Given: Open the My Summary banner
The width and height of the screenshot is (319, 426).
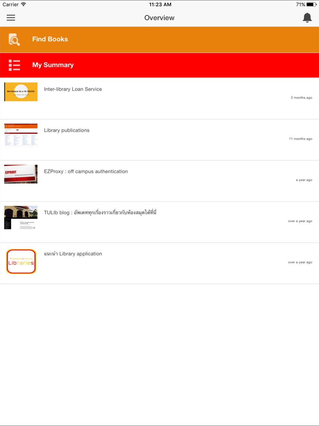Looking at the screenshot, I should (159, 65).
